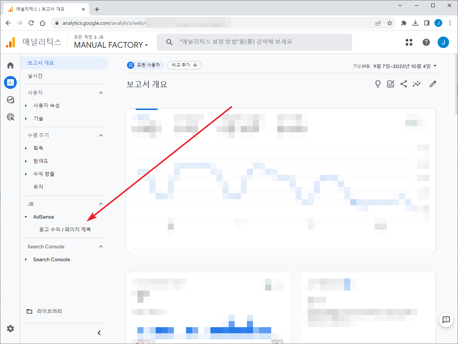Open feedback chat bubble icon
The image size is (458, 344).
pos(446,320)
